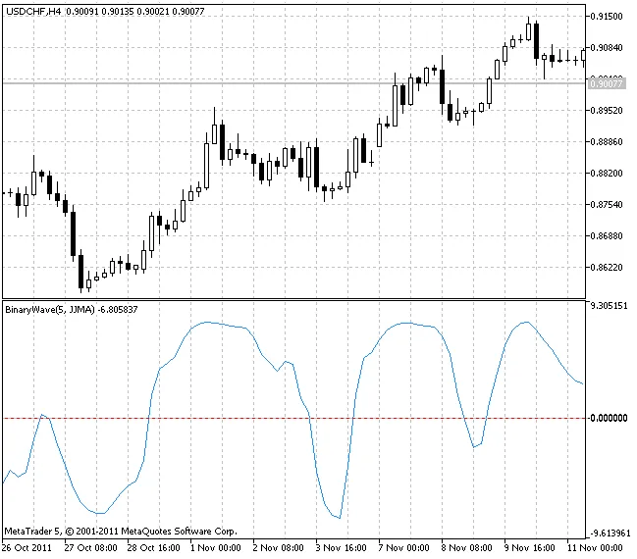Screen dimensions: 637x559
Task: Select the 9 Nov 16:00 time label
Action: (x=528, y=546)
